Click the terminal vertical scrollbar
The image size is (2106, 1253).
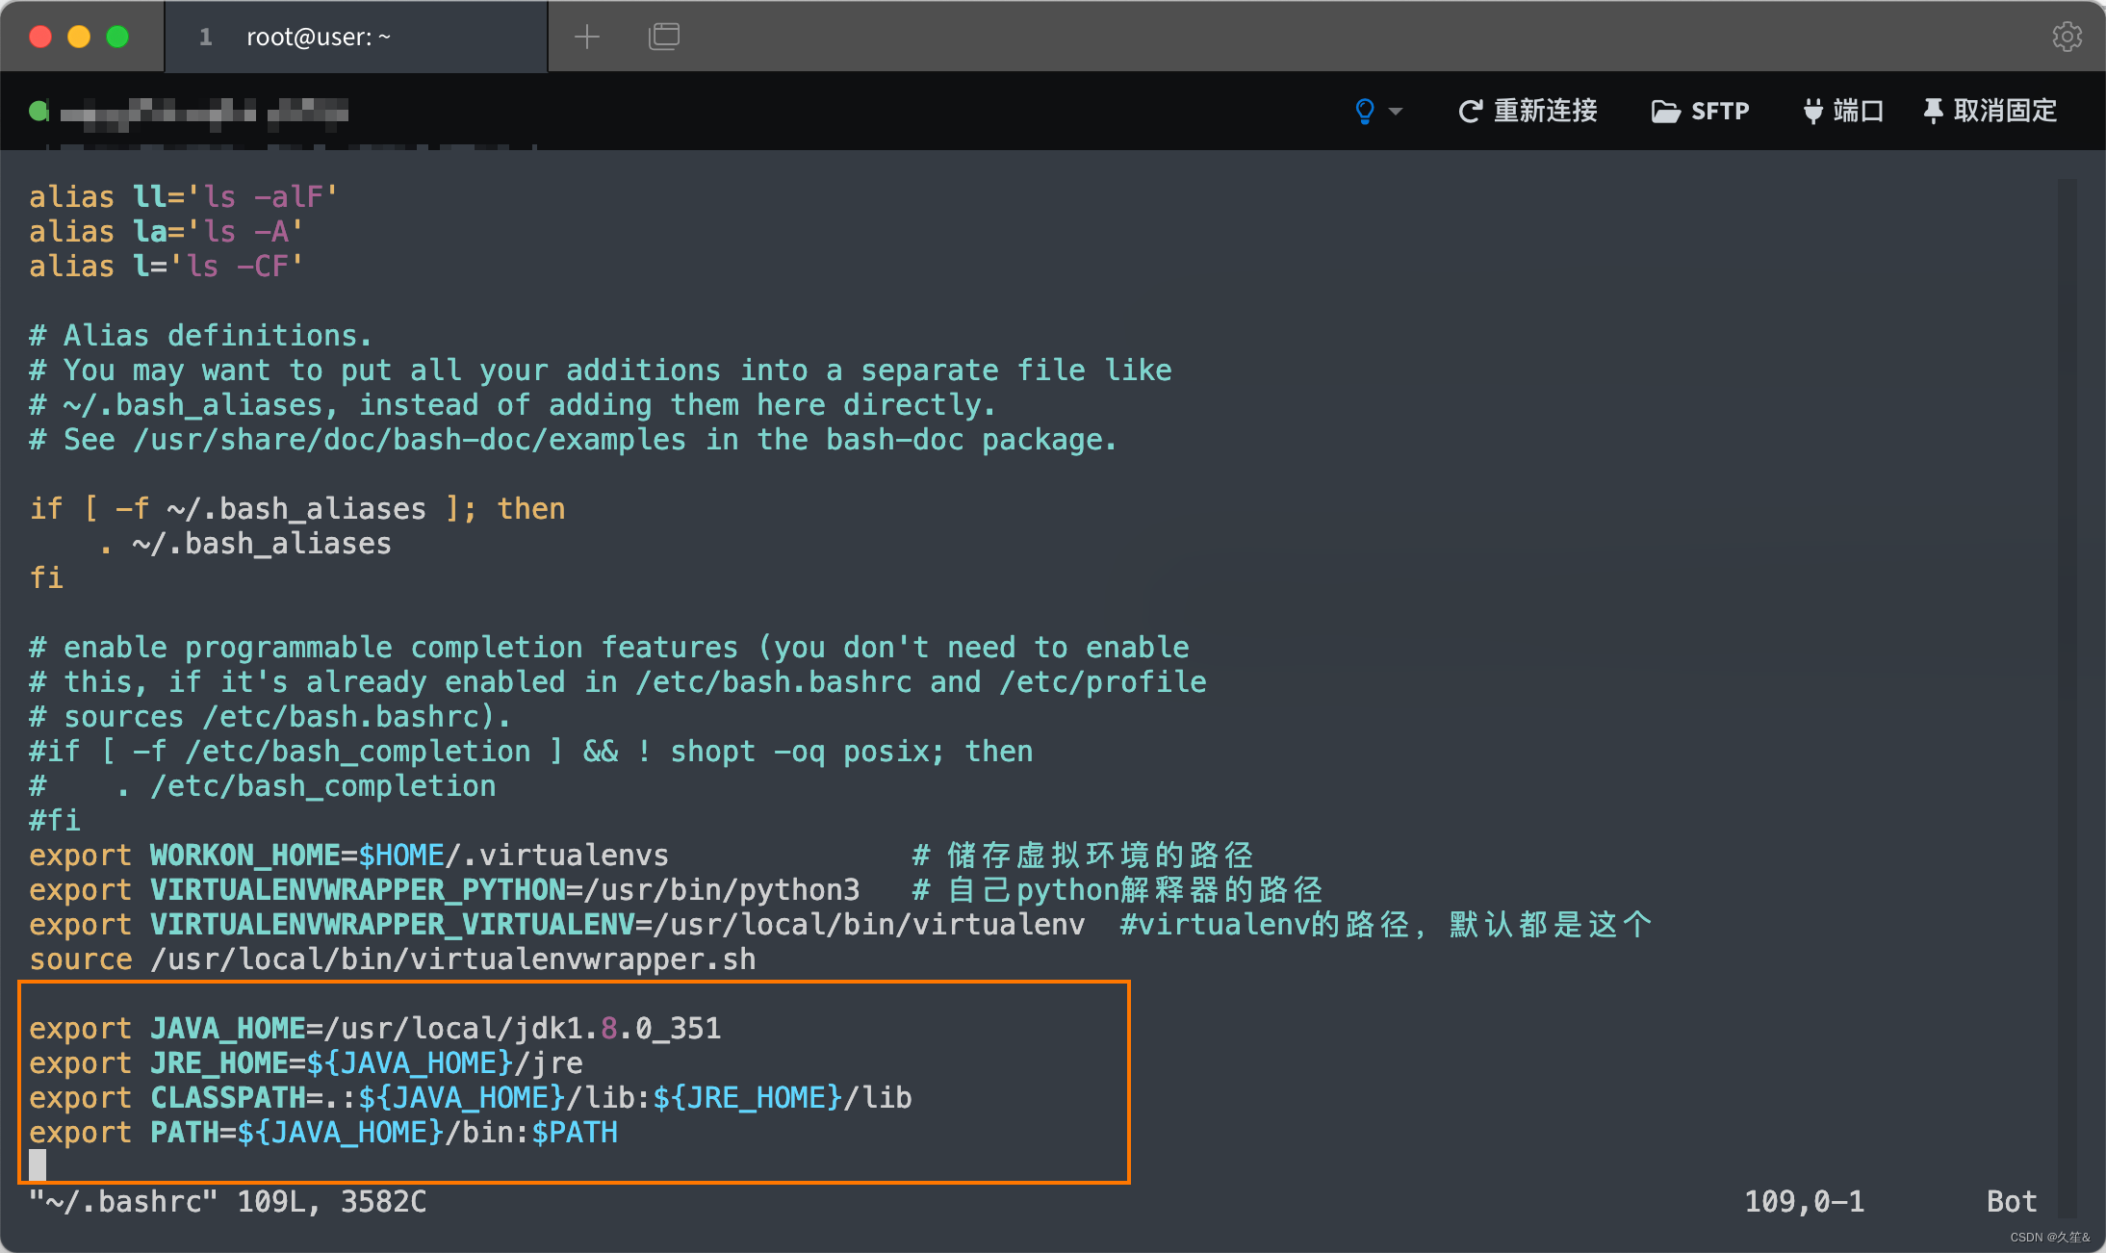[x=2067, y=698]
